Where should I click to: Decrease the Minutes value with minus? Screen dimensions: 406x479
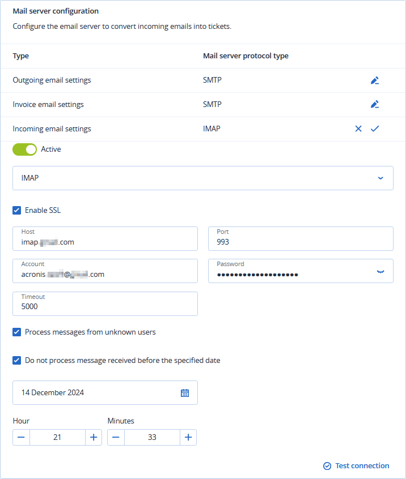click(x=116, y=437)
